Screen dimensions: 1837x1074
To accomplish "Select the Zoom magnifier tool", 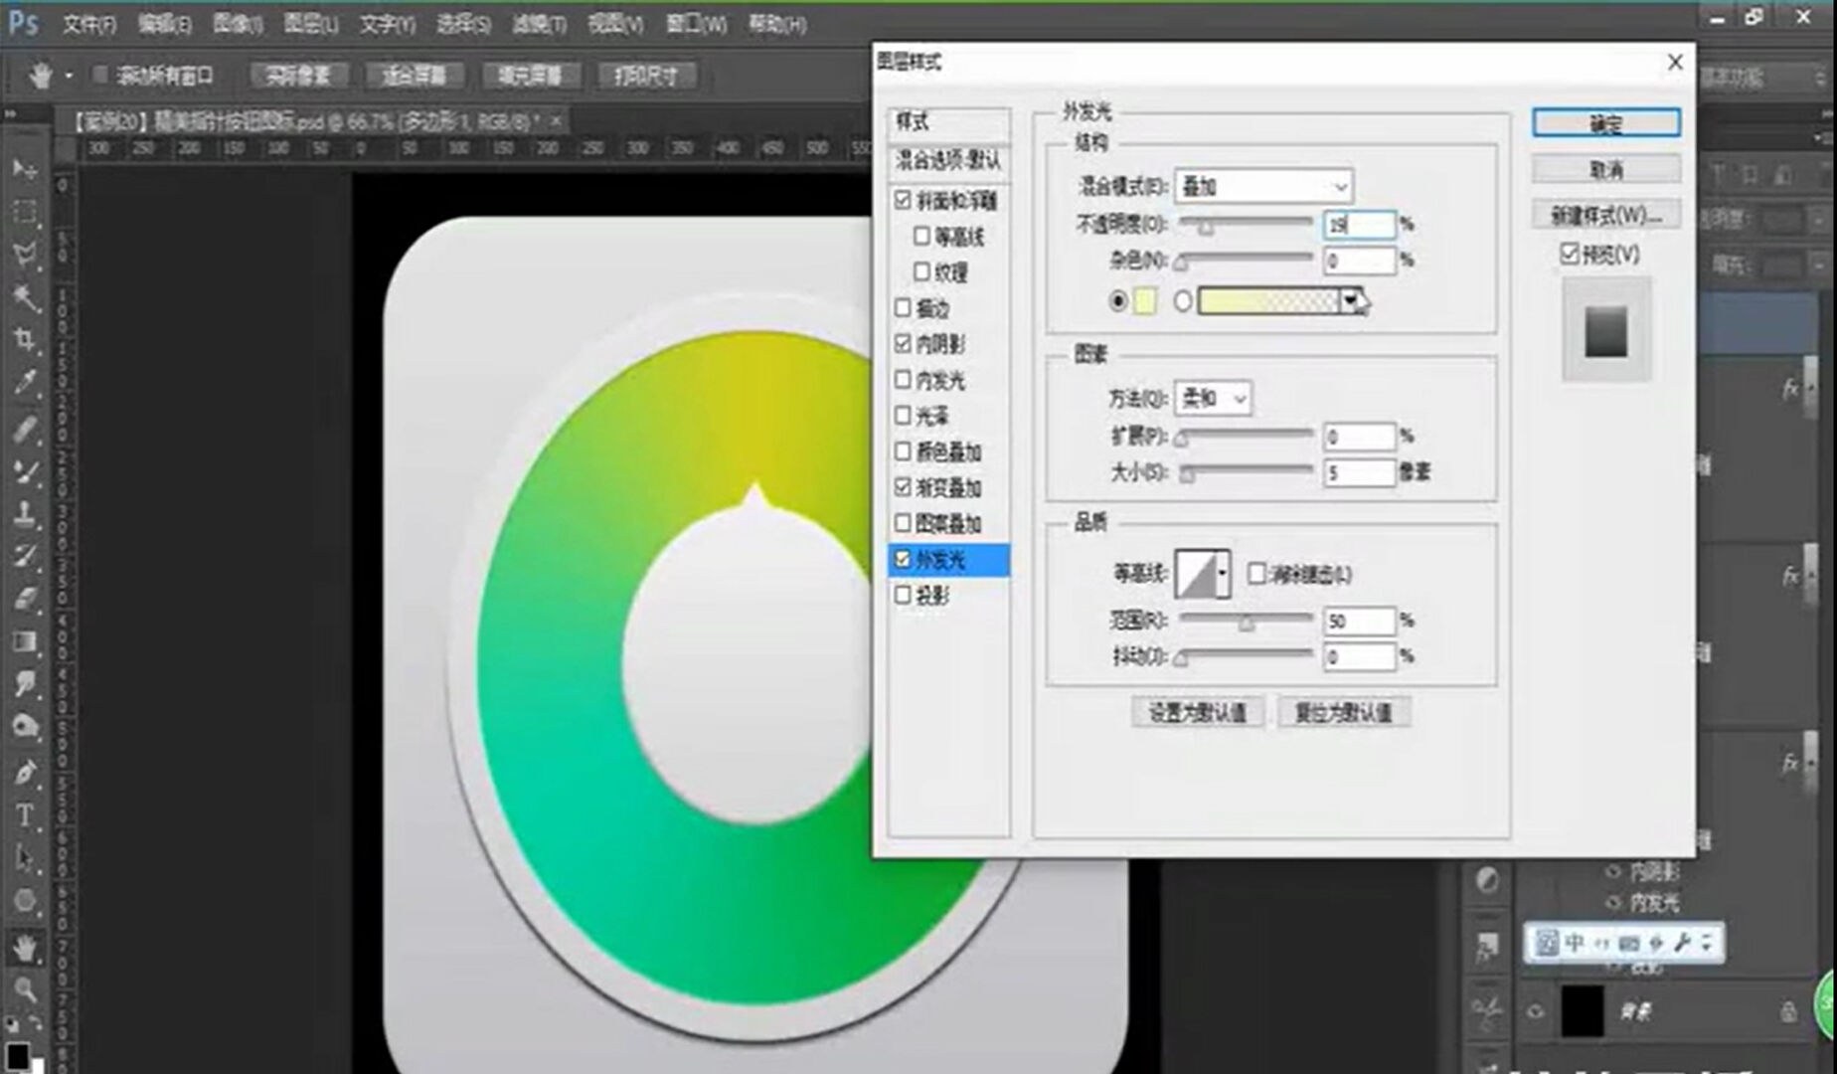I will click(24, 988).
